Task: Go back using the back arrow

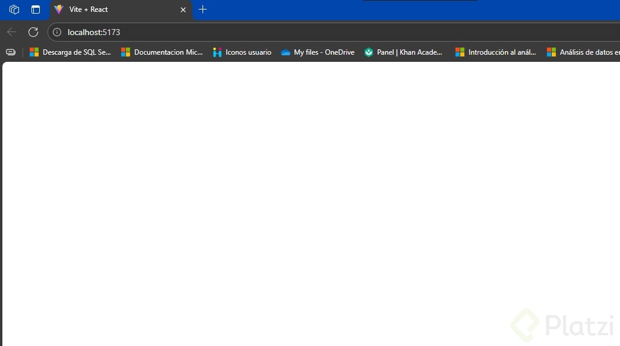Action: coord(12,32)
